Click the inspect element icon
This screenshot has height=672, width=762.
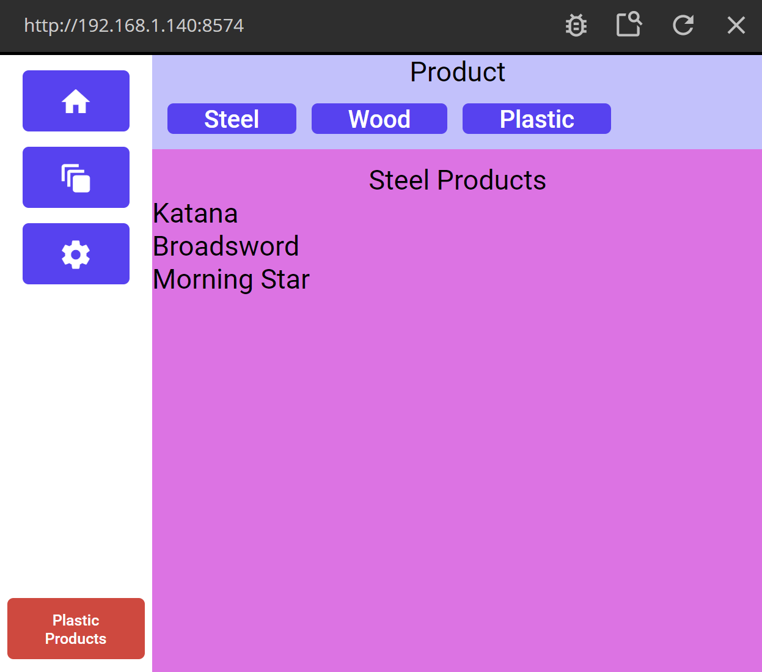629,25
